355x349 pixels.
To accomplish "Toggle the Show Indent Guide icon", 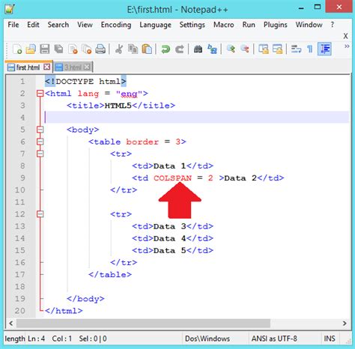I will [x=324, y=49].
